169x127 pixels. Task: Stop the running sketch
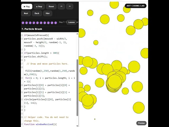coord(39,7)
